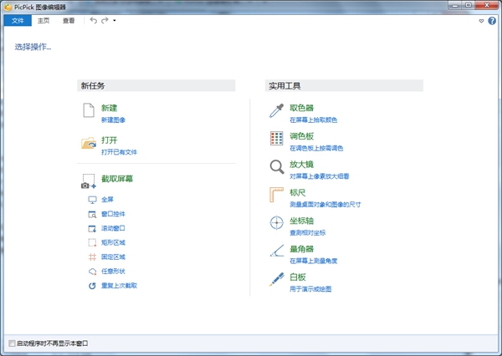The image size is (502, 356).
Task: Open the protractor angle icon
Action: click(276, 252)
